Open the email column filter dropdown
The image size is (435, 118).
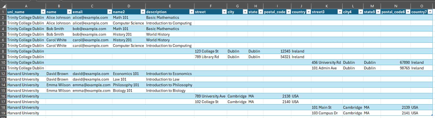[109, 12]
